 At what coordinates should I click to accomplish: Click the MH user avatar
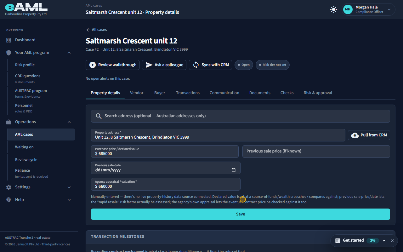(x=348, y=9)
